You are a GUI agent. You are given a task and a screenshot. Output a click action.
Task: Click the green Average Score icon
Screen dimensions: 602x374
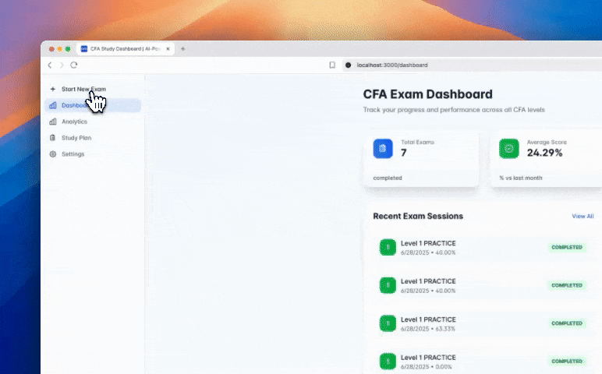click(509, 149)
